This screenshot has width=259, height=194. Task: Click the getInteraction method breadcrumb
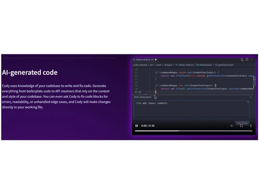224,65
